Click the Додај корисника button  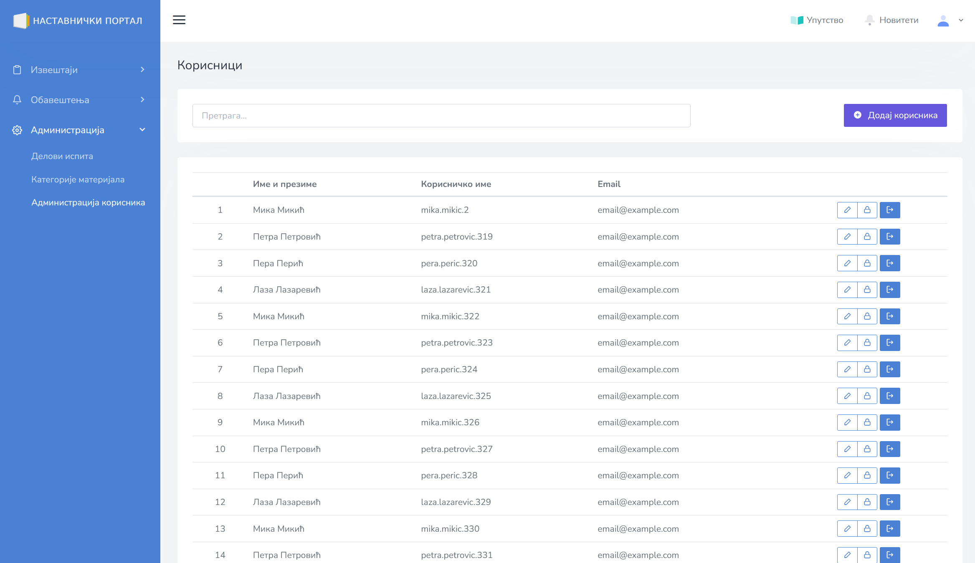895,115
